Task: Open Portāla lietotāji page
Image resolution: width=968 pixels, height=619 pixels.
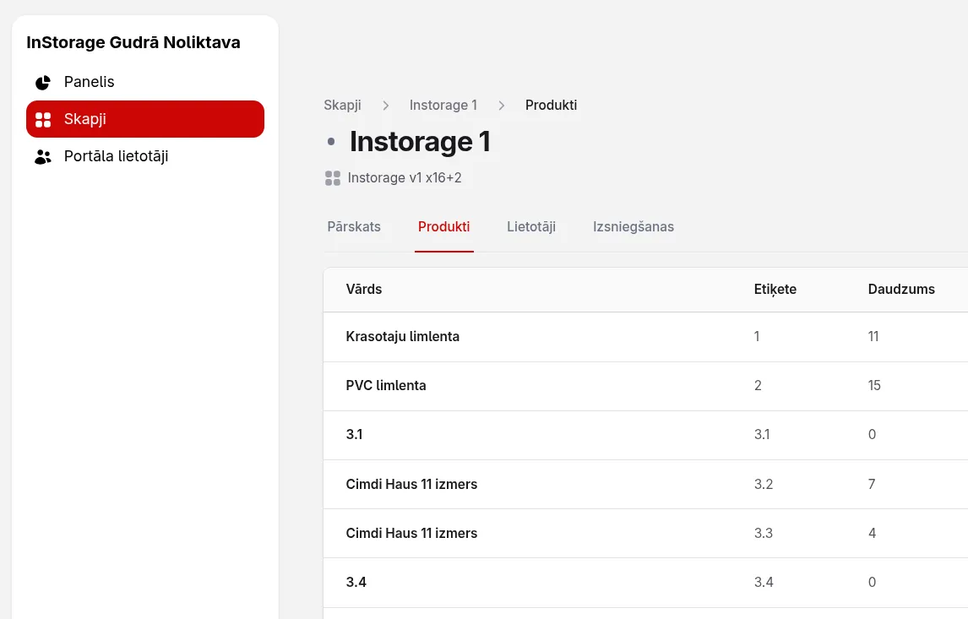Action: [145, 157]
